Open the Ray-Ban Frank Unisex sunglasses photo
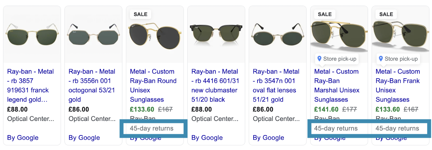The image size is (432, 150). coord(400,35)
